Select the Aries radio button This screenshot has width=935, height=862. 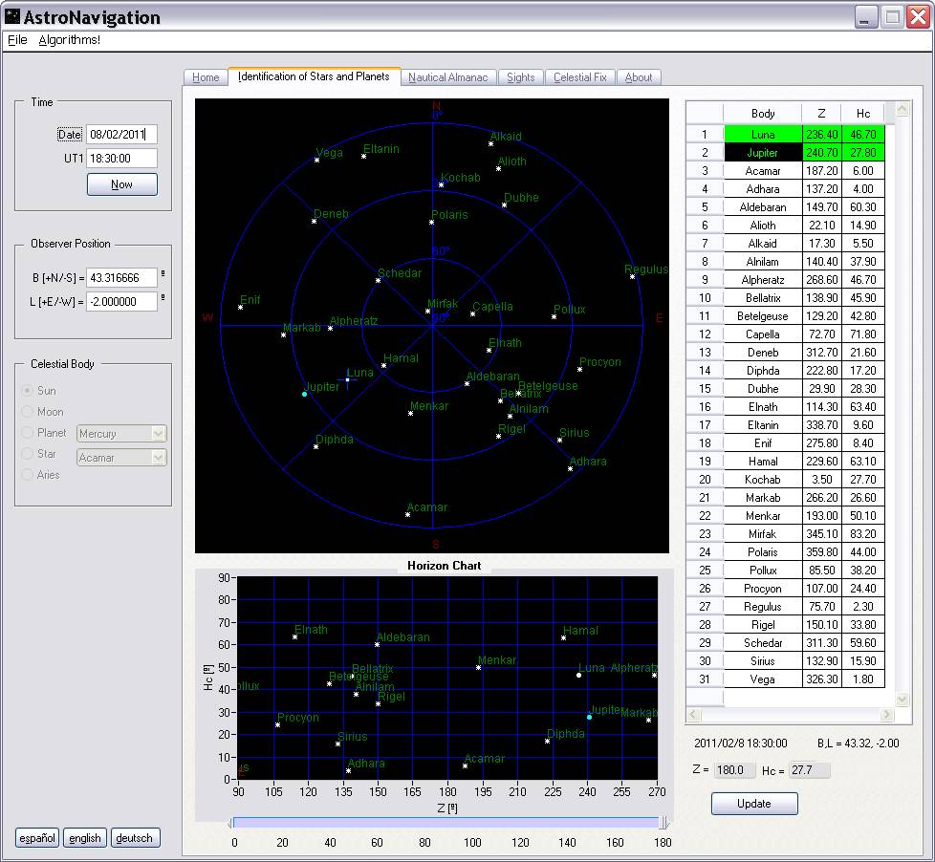[28, 475]
